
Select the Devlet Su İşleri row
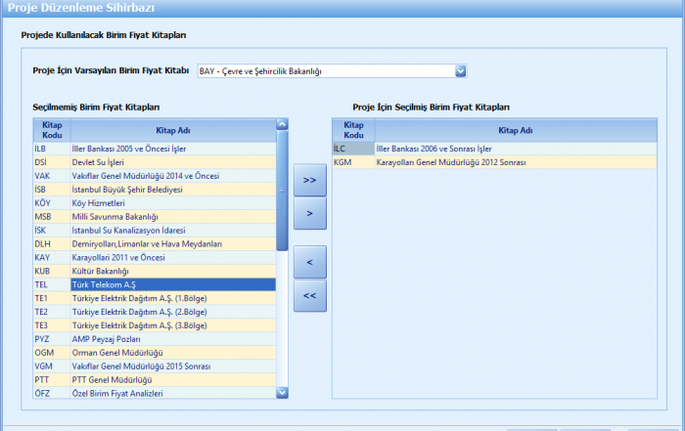[x=172, y=161]
